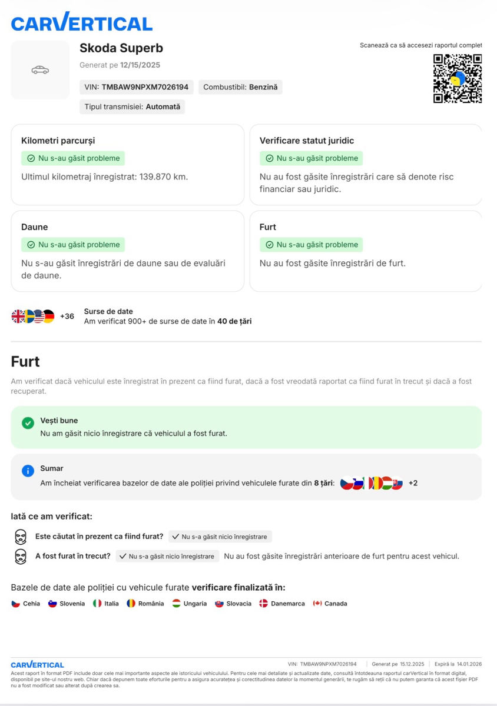Click the blue info icon beside Sumar

[x=27, y=471]
